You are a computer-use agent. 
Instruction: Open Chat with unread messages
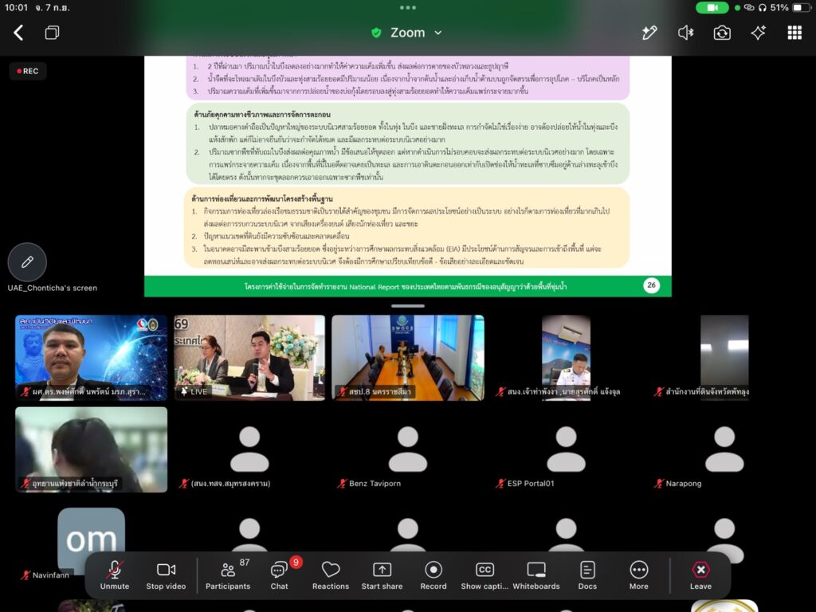click(280, 575)
